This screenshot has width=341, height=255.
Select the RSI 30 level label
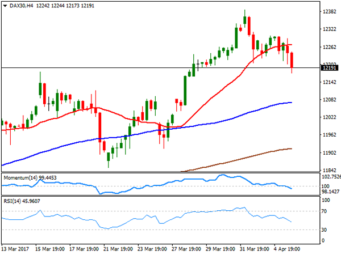coord(324,230)
